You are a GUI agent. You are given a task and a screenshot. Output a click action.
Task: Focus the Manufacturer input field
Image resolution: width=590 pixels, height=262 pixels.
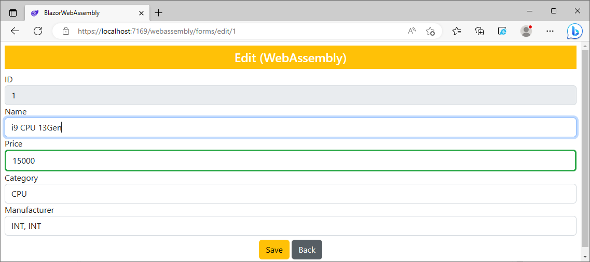(x=291, y=226)
